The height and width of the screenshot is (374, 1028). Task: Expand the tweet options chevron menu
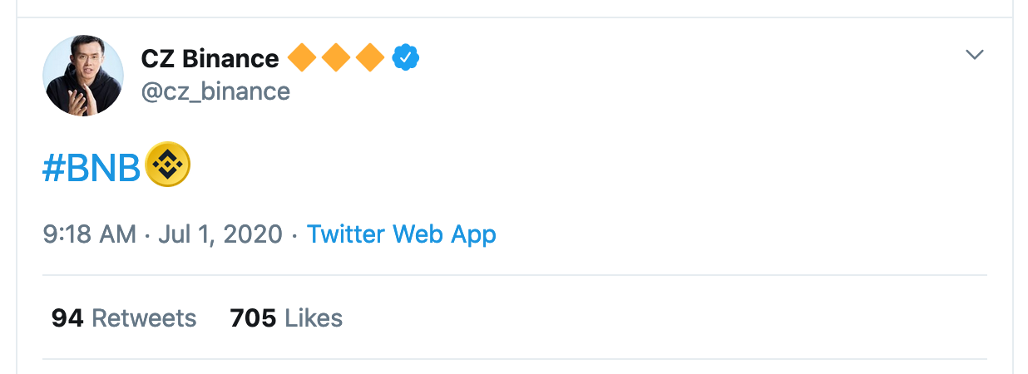(974, 55)
